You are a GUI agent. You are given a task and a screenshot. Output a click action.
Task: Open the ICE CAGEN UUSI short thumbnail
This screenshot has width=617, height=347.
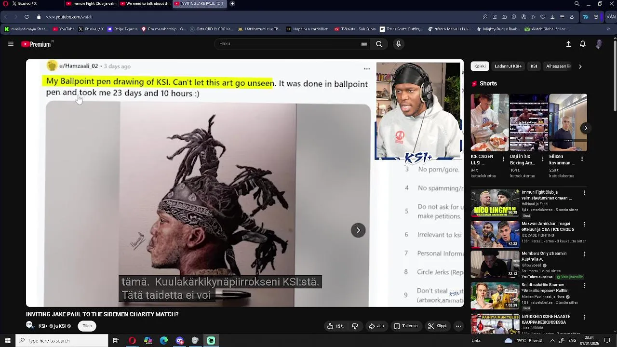[490, 122]
